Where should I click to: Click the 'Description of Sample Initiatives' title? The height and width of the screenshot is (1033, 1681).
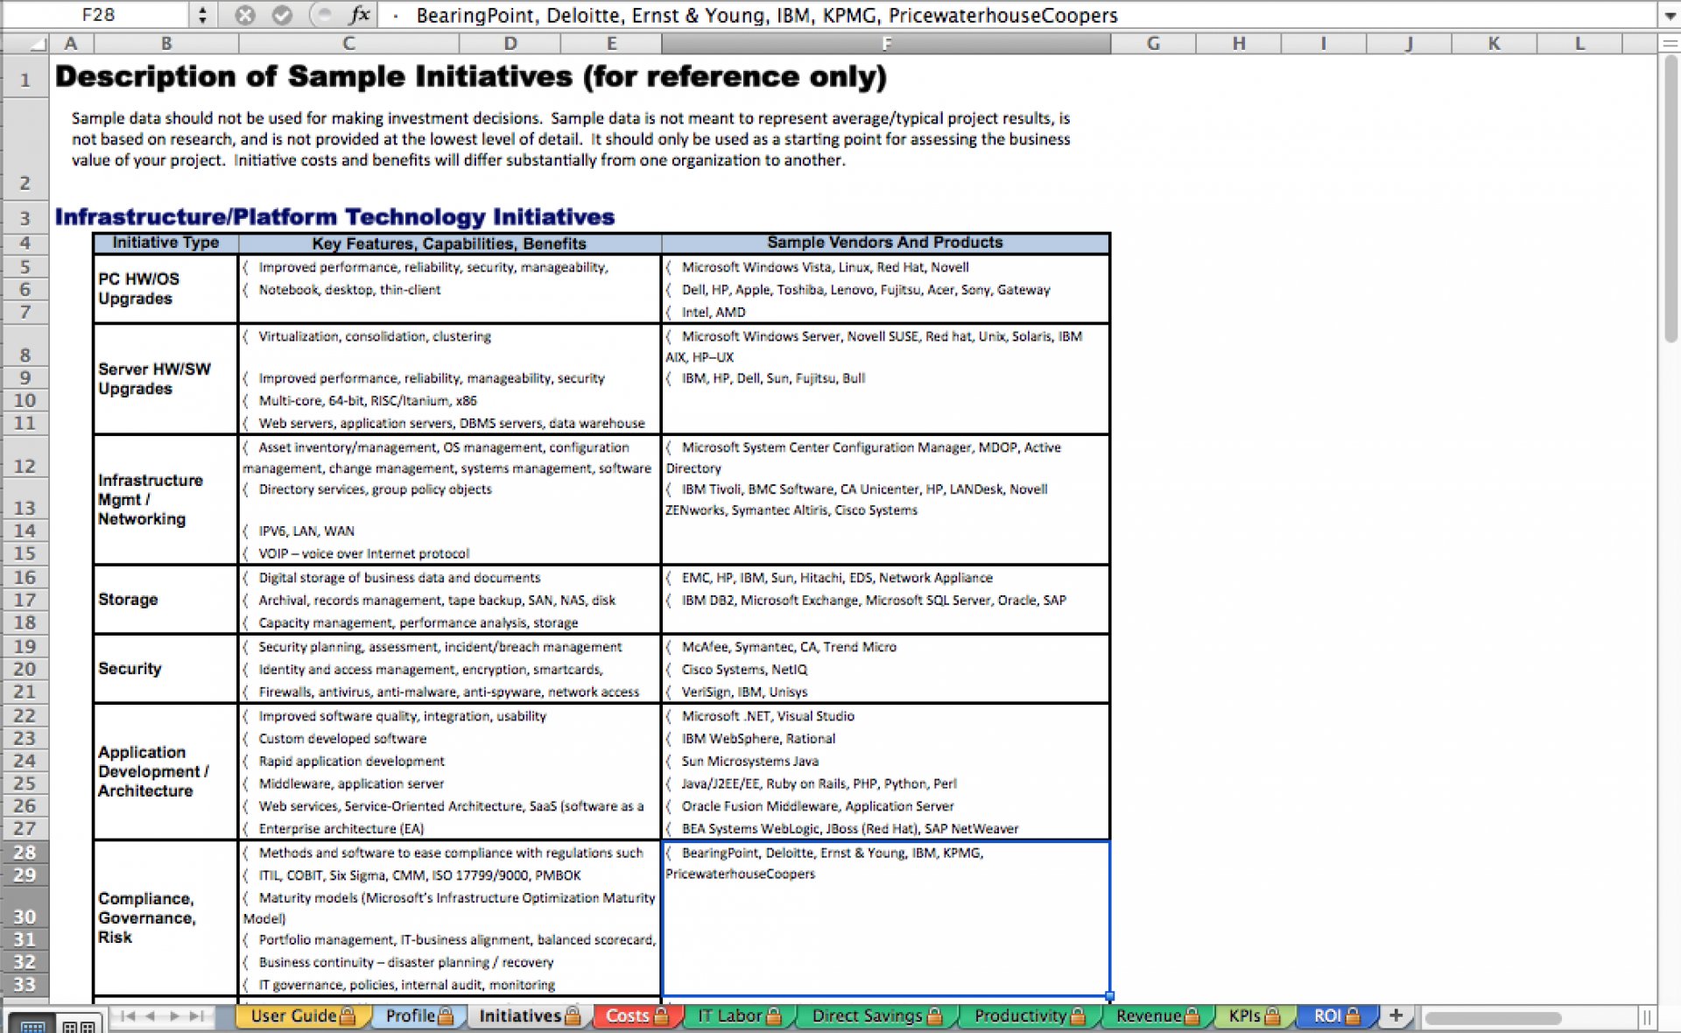click(470, 77)
